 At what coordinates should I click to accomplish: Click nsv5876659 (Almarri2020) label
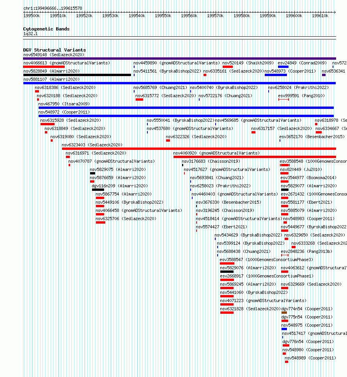click(x=118, y=178)
